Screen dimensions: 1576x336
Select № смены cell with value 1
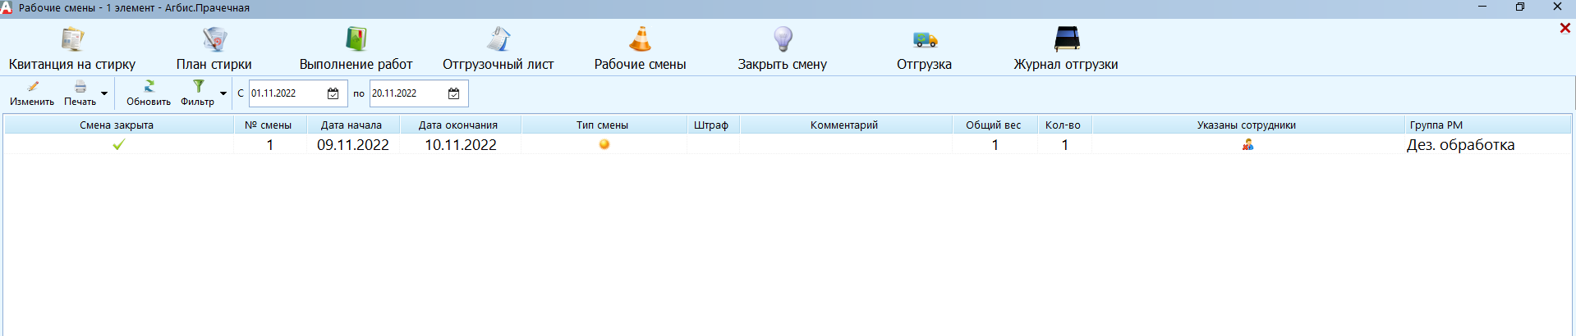(x=269, y=144)
